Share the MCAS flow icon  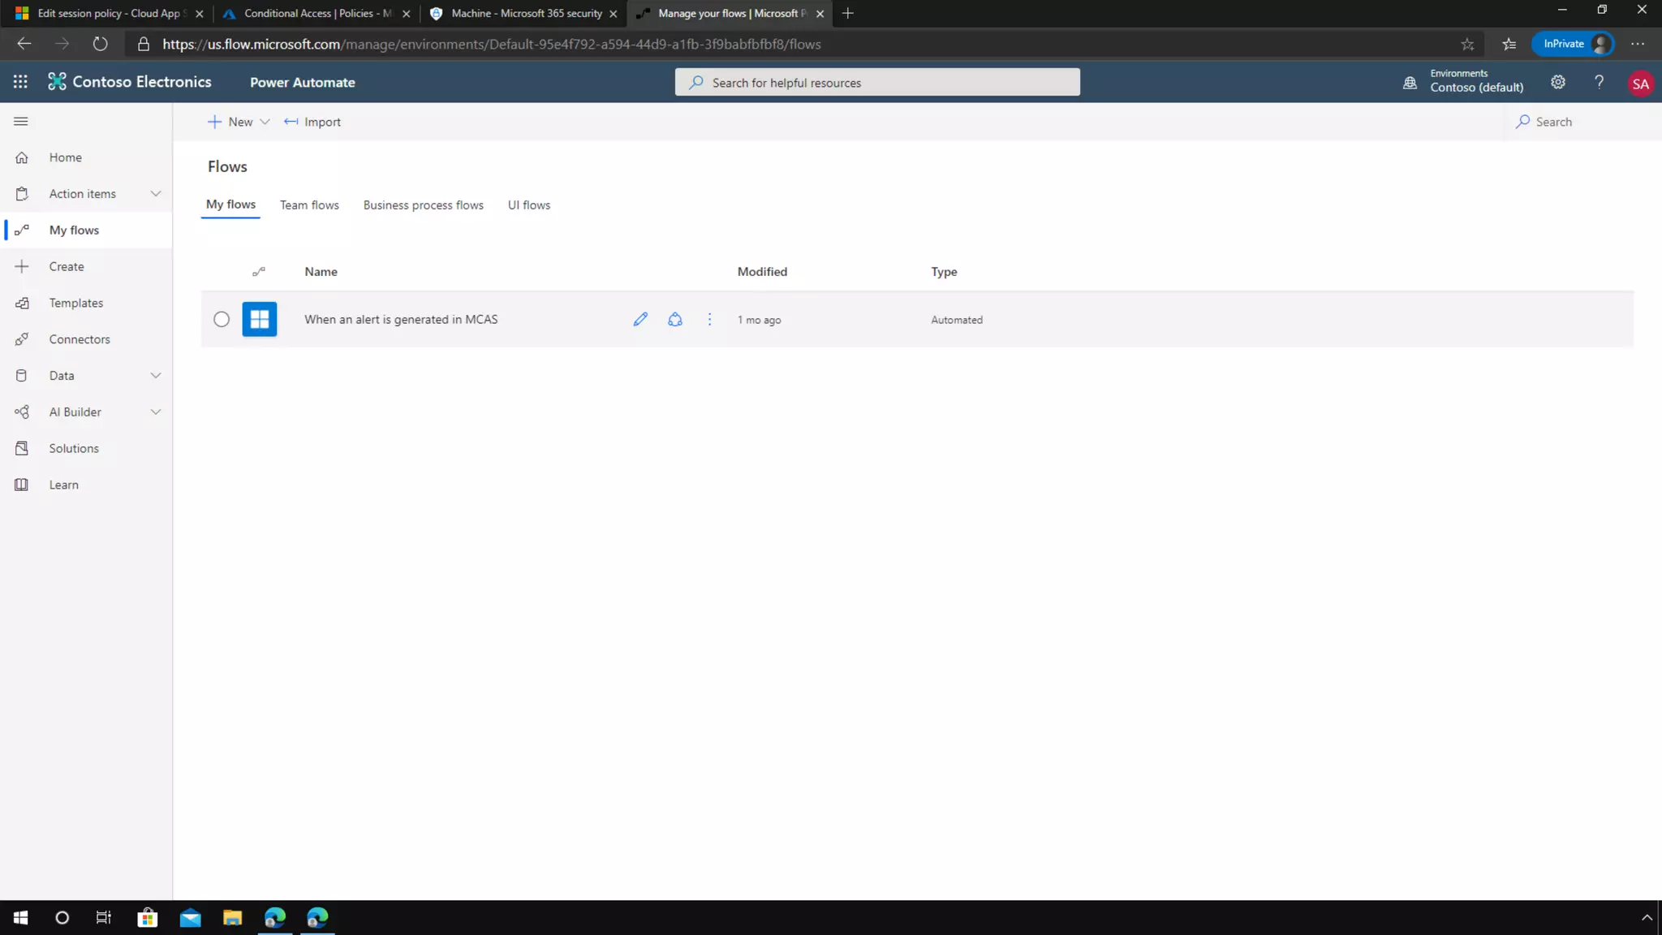pyautogui.click(x=675, y=319)
